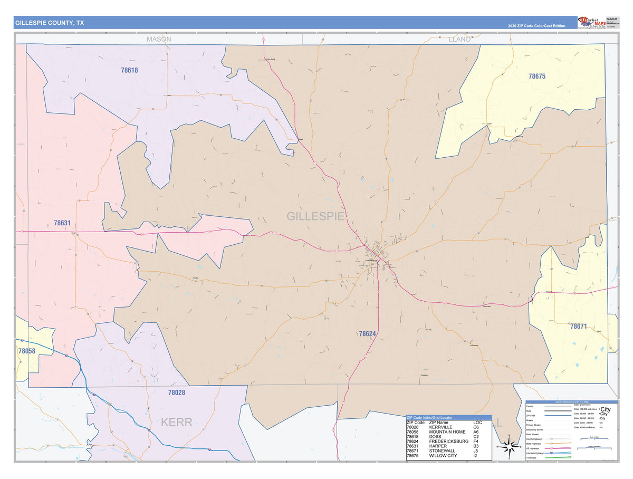Select DOSS in the ZIP index table
This screenshot has width=633, height=479.
click(436, 437)
